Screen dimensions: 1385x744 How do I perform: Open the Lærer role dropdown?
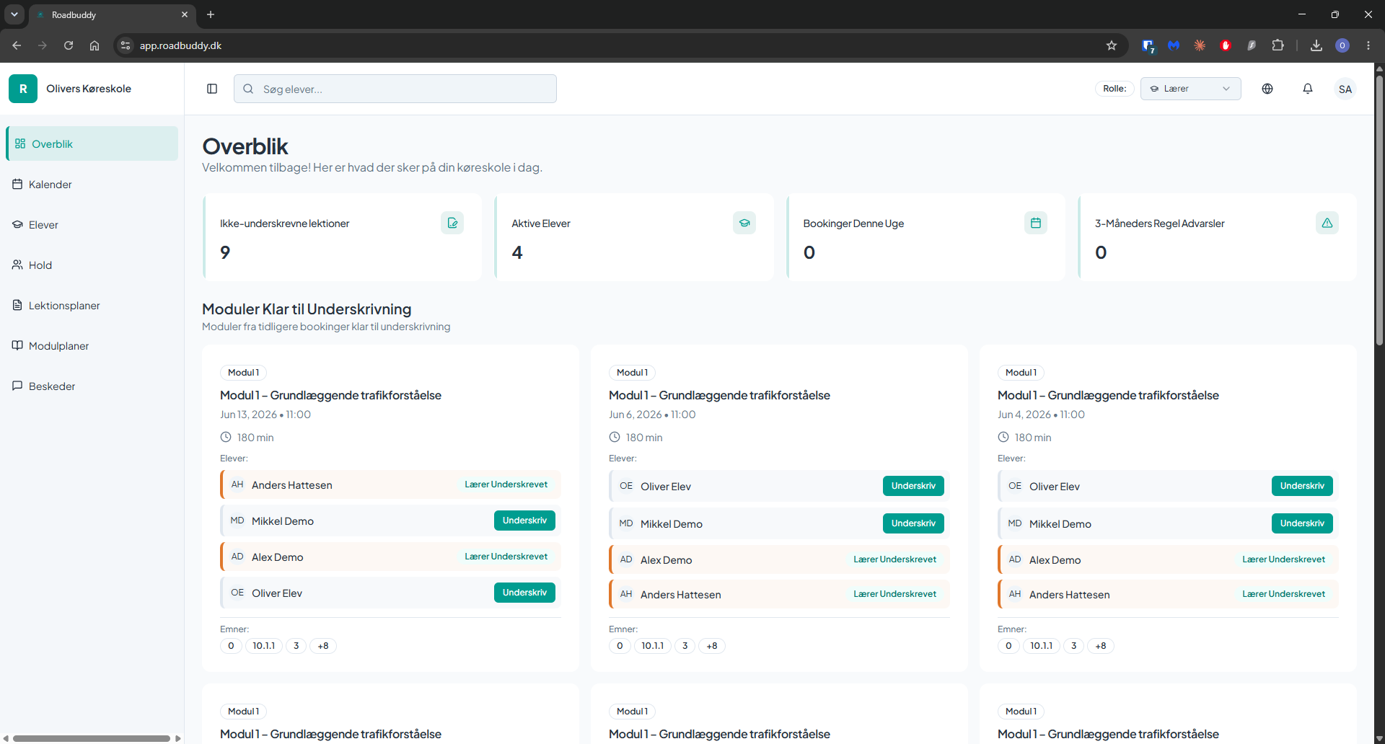[1190, 89]
